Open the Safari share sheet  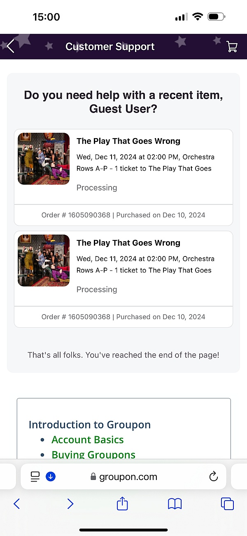(x=122, y=503)
